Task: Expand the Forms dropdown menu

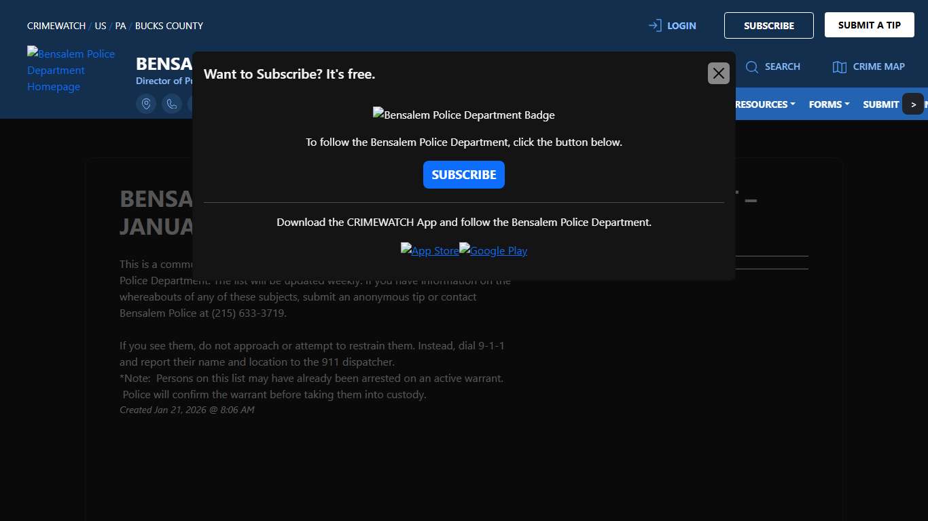Action: point(829,104)
